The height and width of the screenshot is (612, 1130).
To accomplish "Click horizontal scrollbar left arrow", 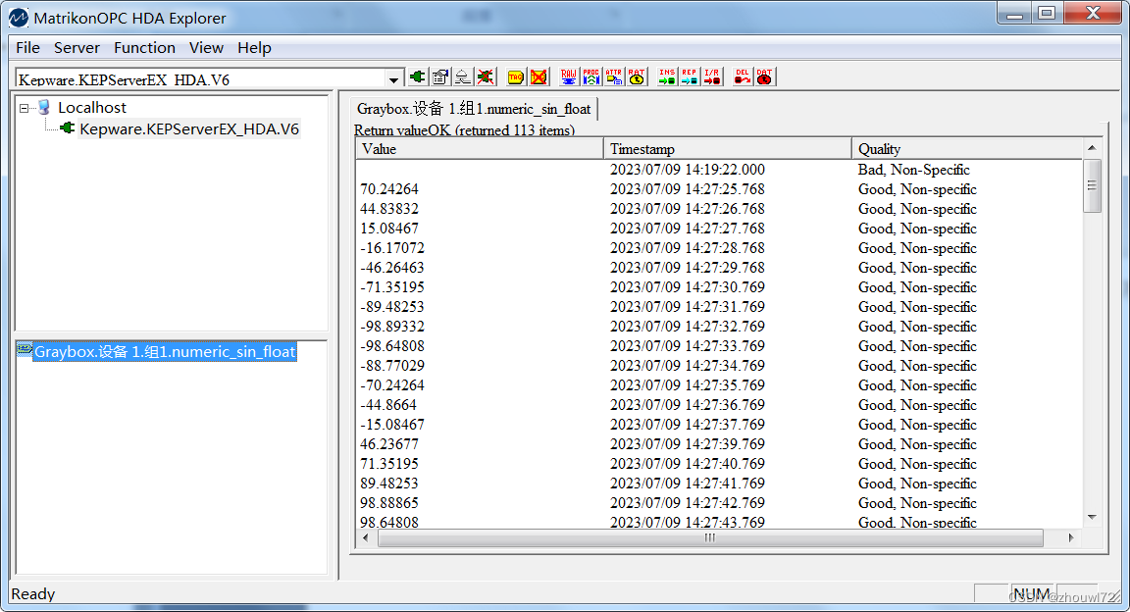I will (365, 537).
